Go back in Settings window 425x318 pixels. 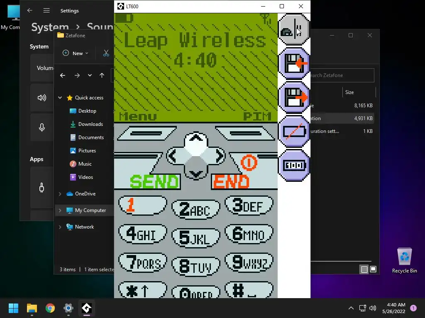click(30, 10)
